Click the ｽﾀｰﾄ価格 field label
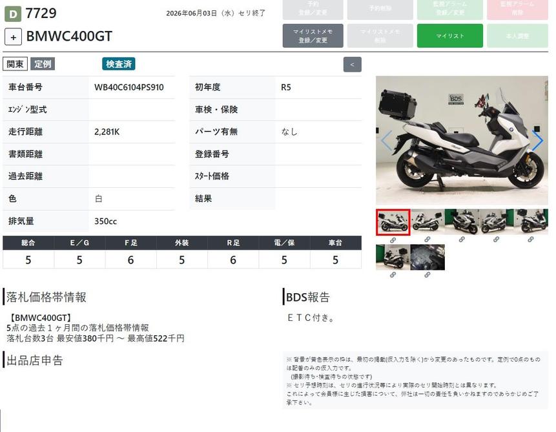The image size is (556, 432). (212, 176)
